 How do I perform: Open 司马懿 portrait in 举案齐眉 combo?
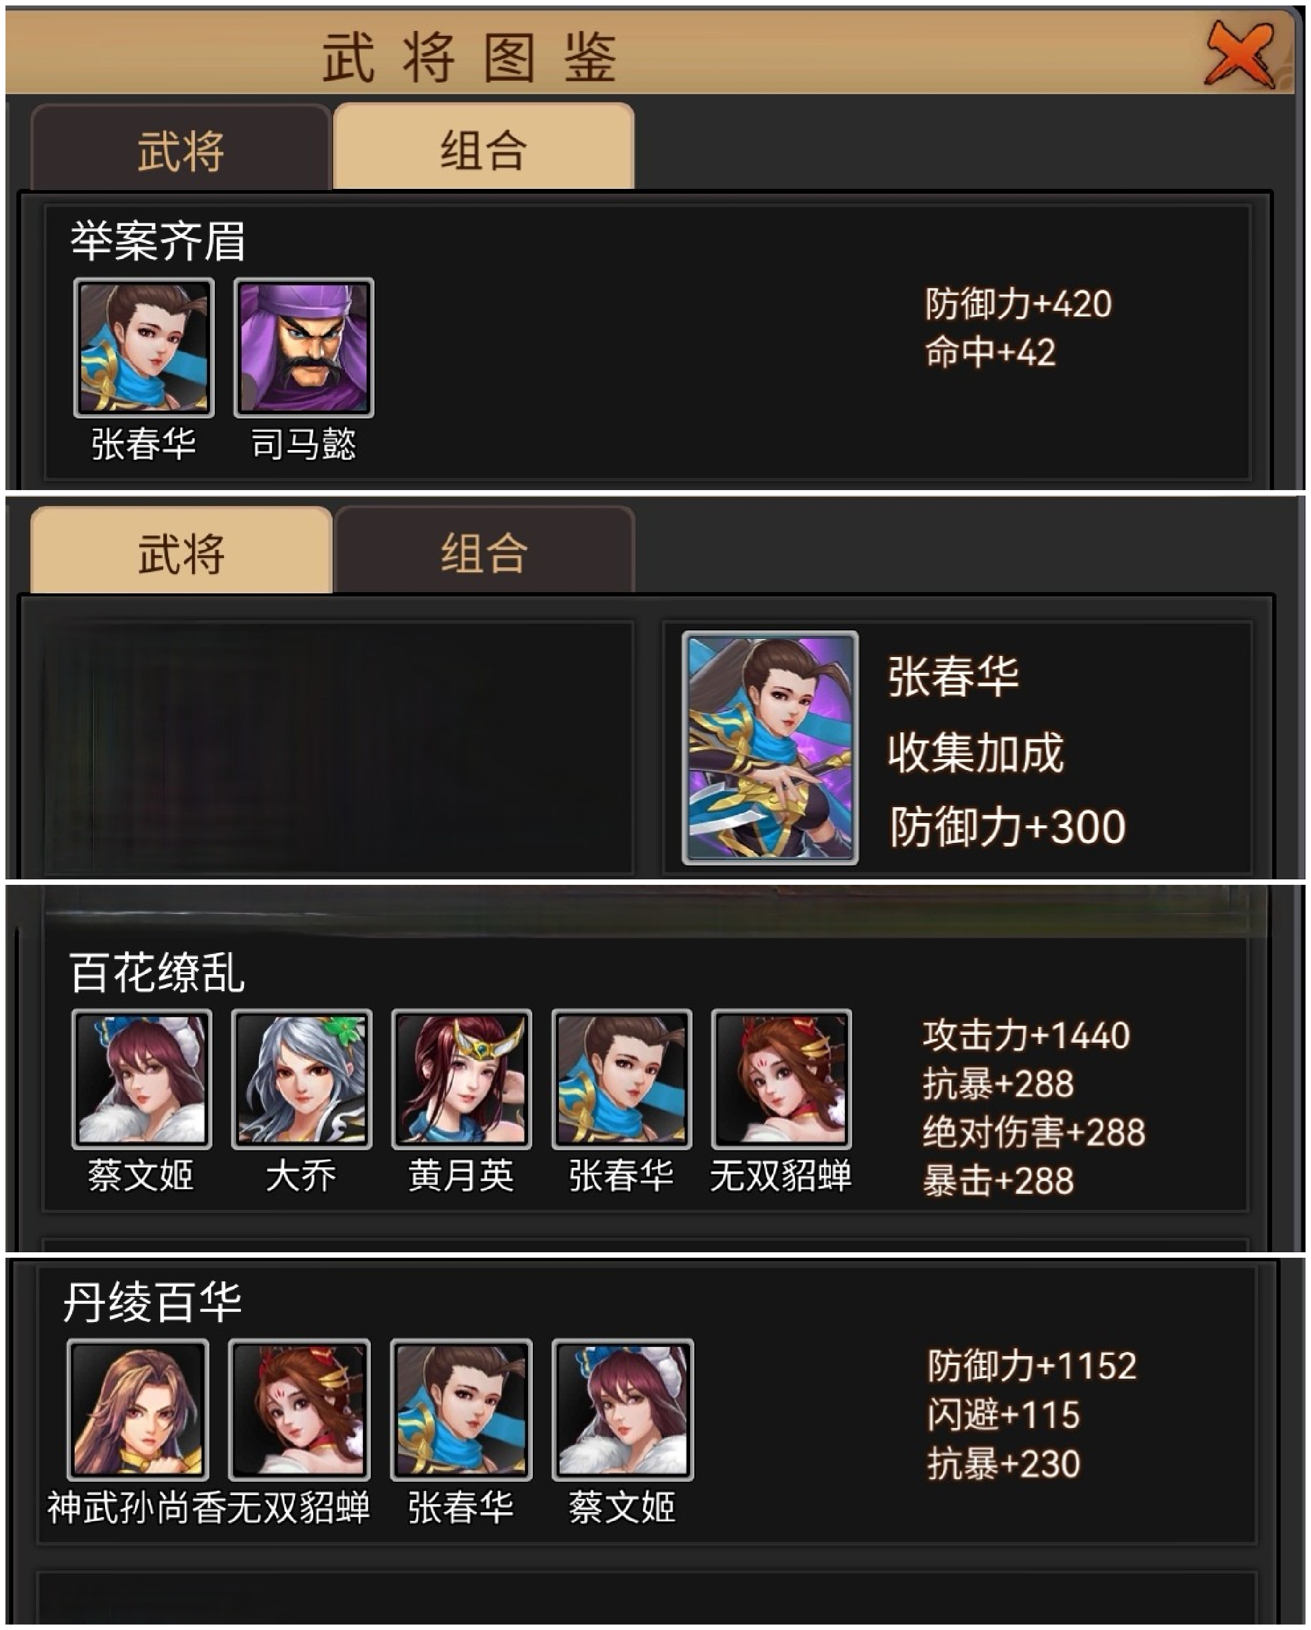click(x=303, y=348)
